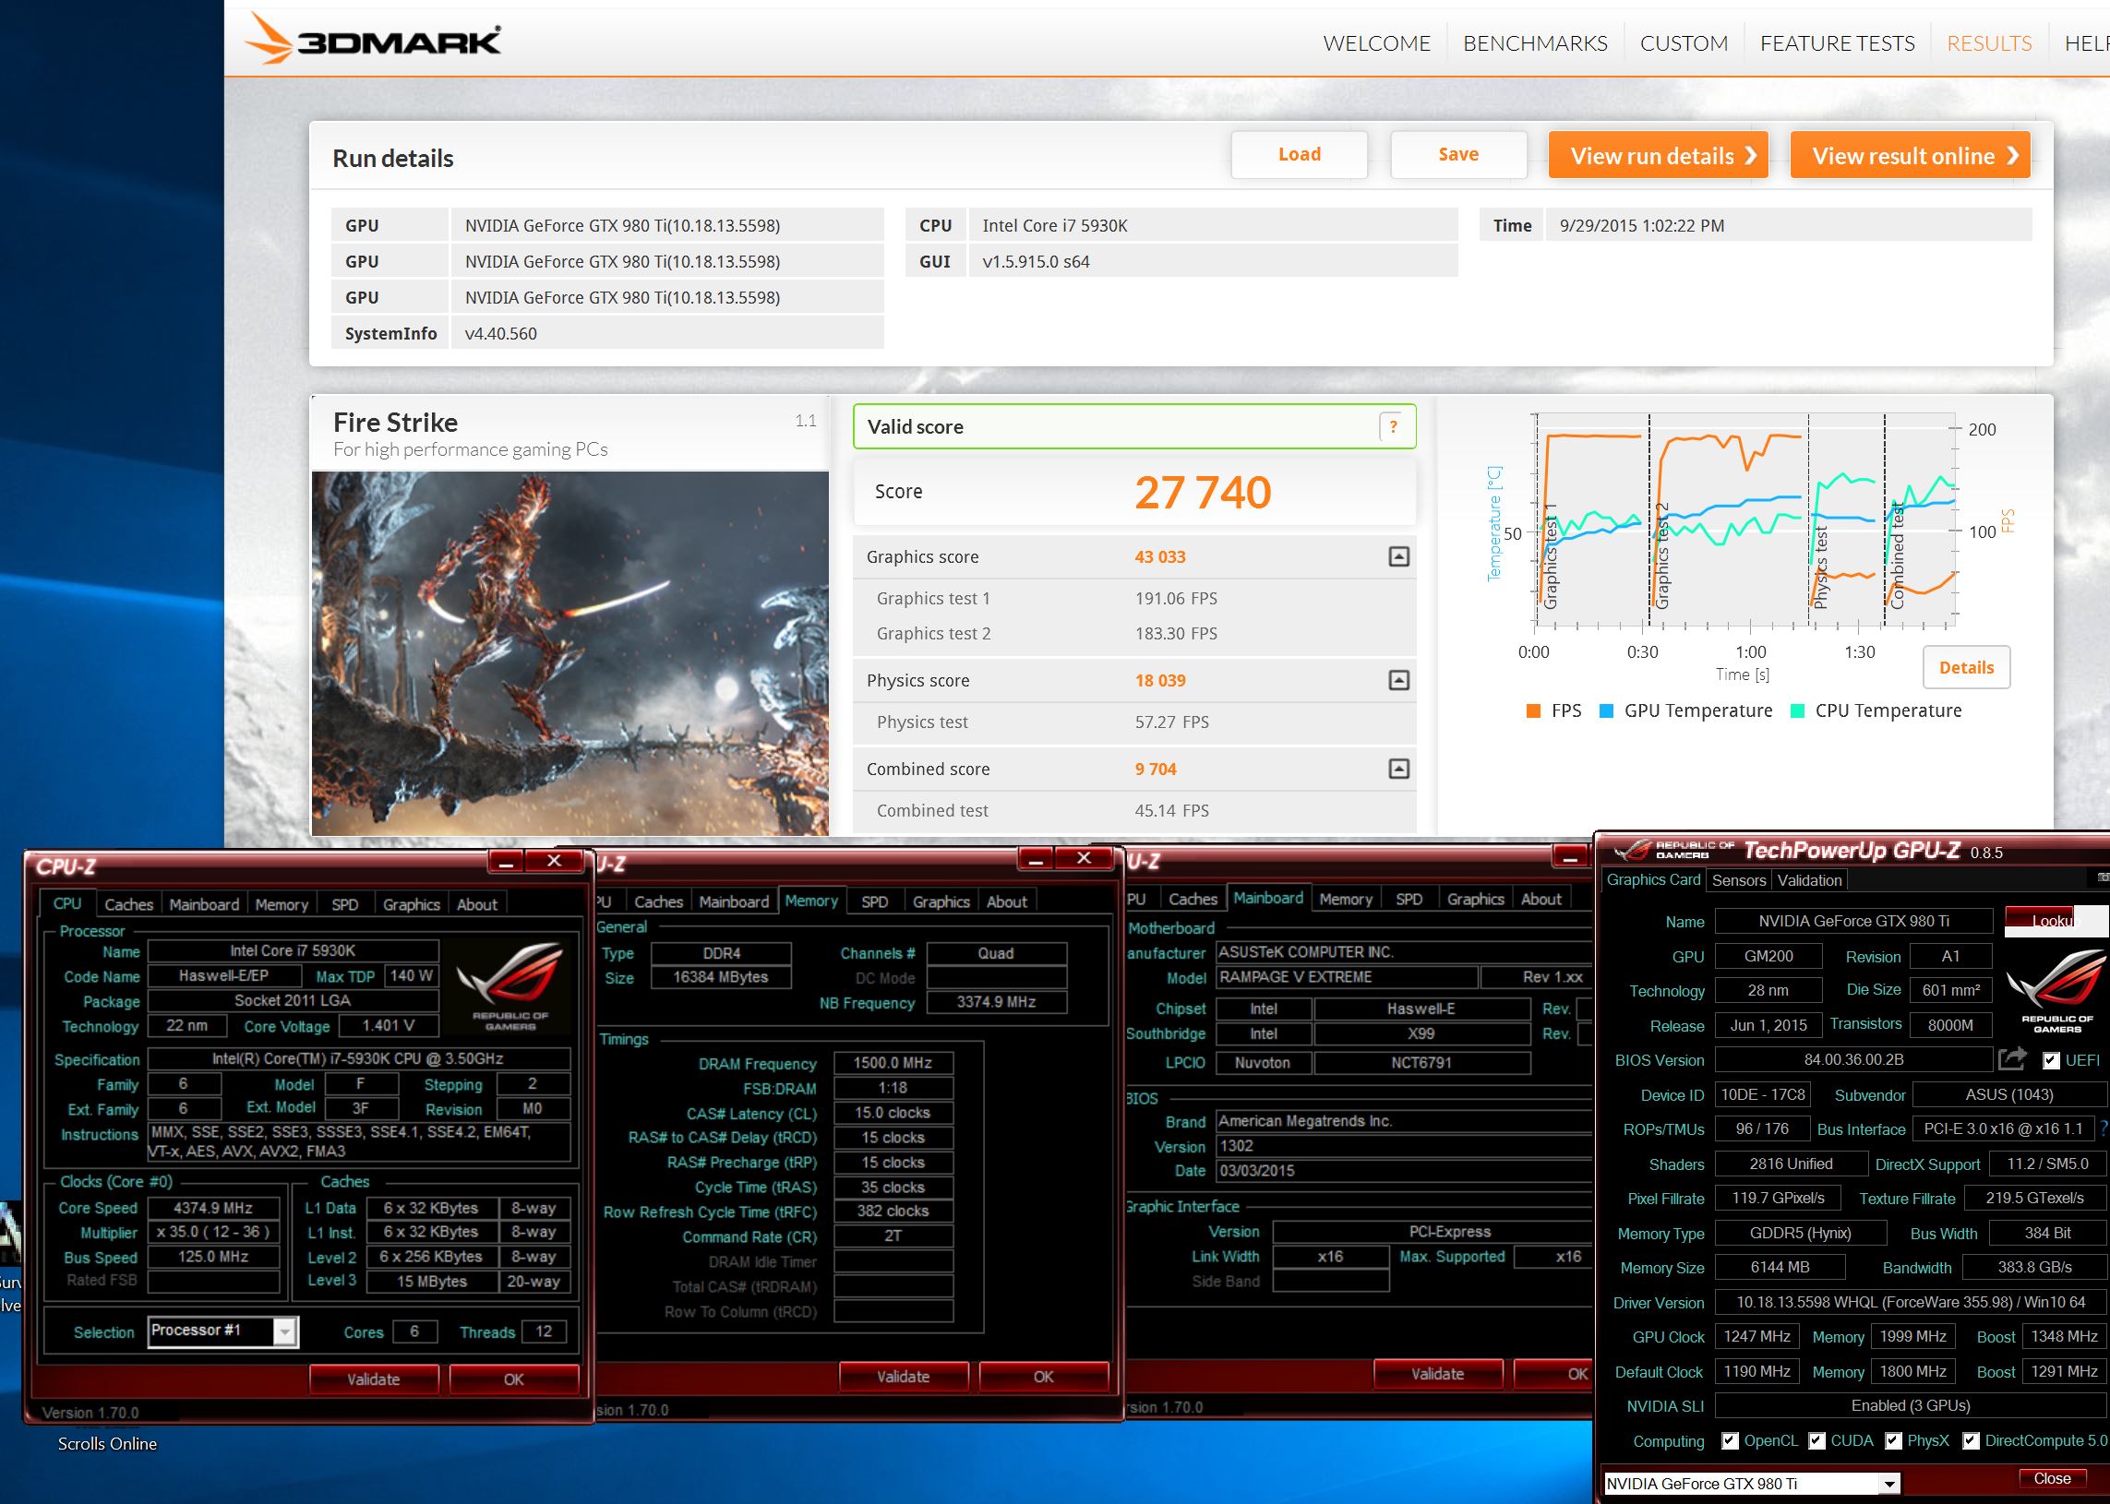Open the chart Details button

point(1966,668)
